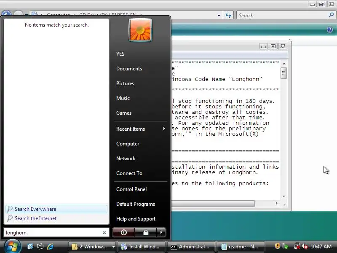
Task: Open Control Panel from Start menu
Action: (x=131, y=189)
